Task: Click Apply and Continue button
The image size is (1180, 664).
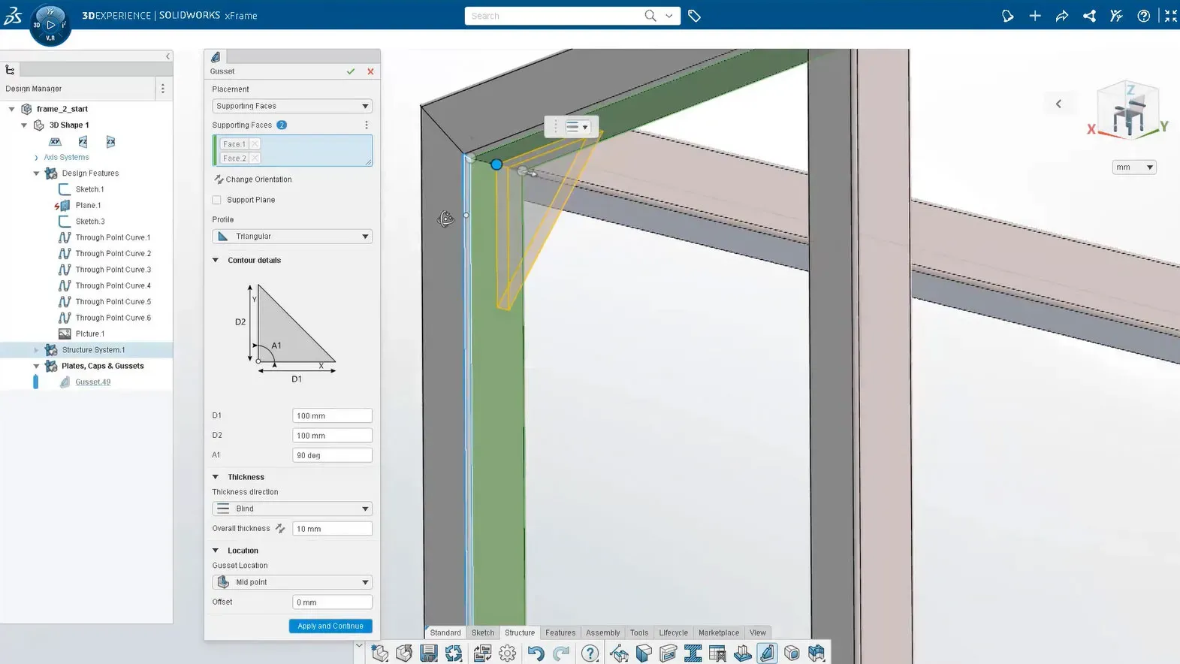Action: click(330, 626)
